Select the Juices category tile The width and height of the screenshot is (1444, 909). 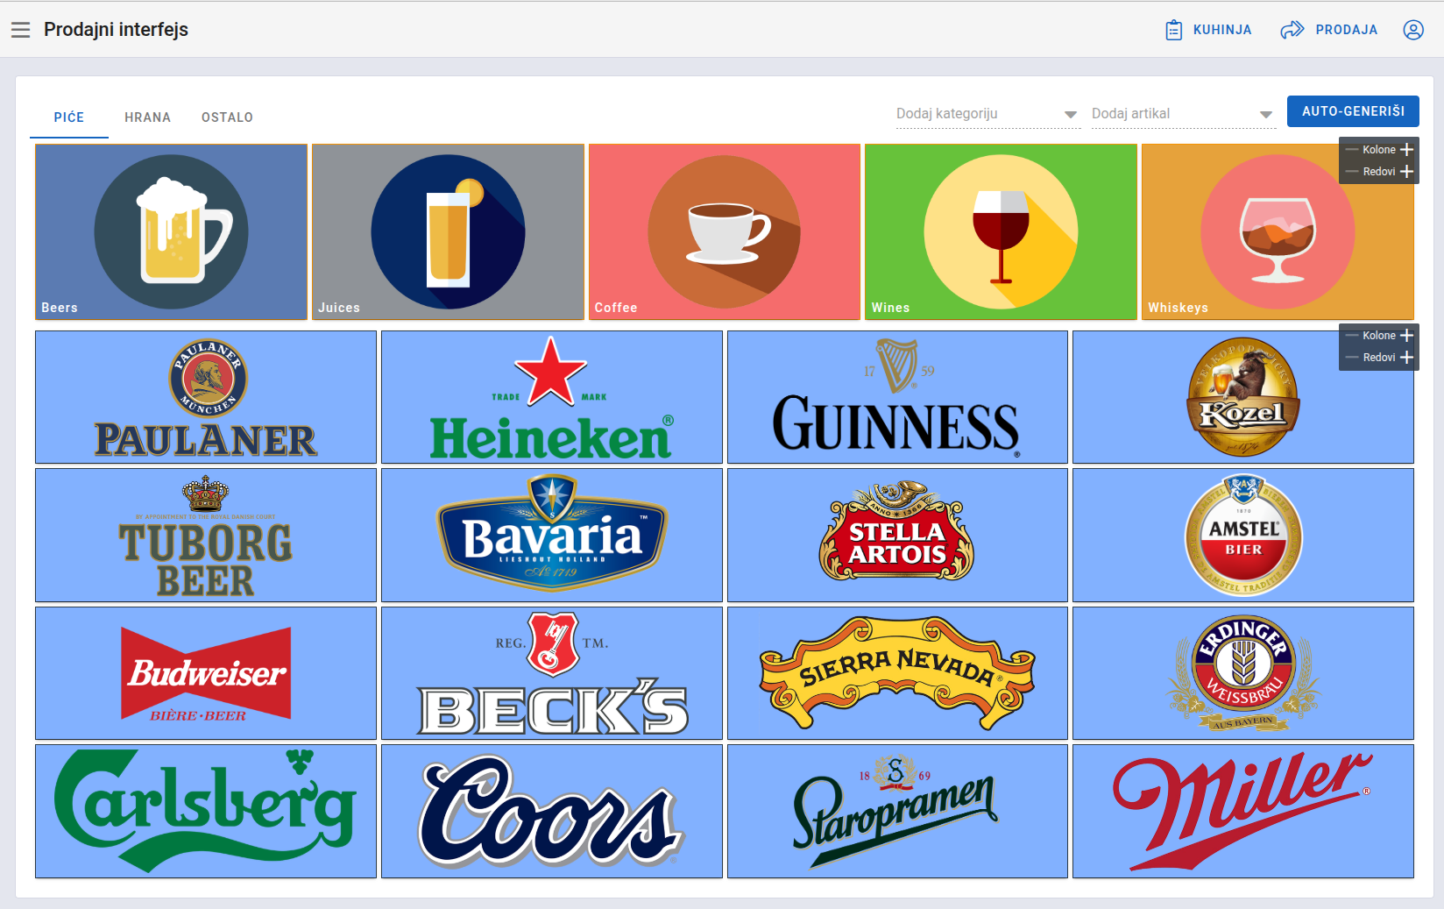448,232
